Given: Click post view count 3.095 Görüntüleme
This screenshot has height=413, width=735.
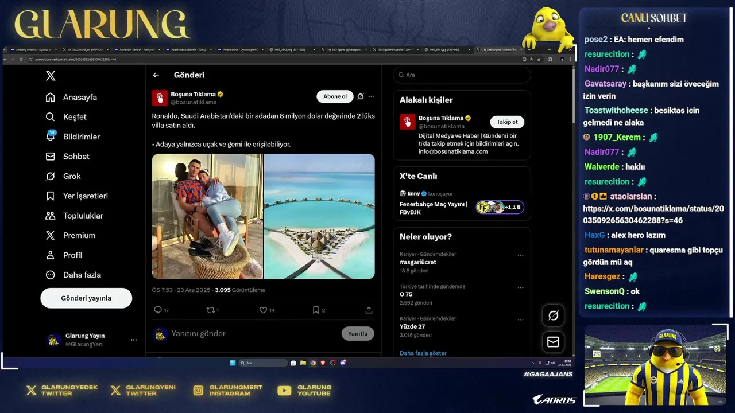Looking at the screenshot, I should [x=240, y=290].
